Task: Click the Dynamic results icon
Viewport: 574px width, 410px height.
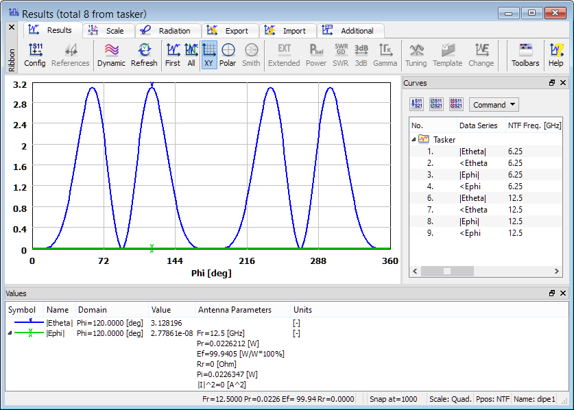Action: [111, 55]
